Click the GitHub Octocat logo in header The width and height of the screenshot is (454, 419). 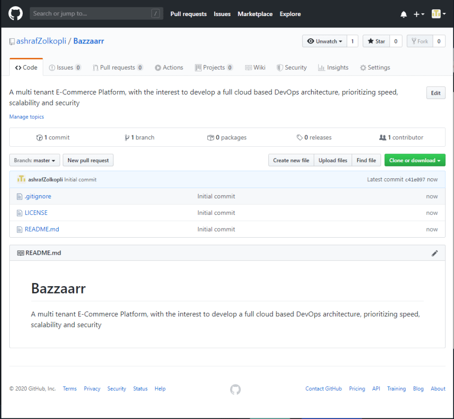(15, 13)
